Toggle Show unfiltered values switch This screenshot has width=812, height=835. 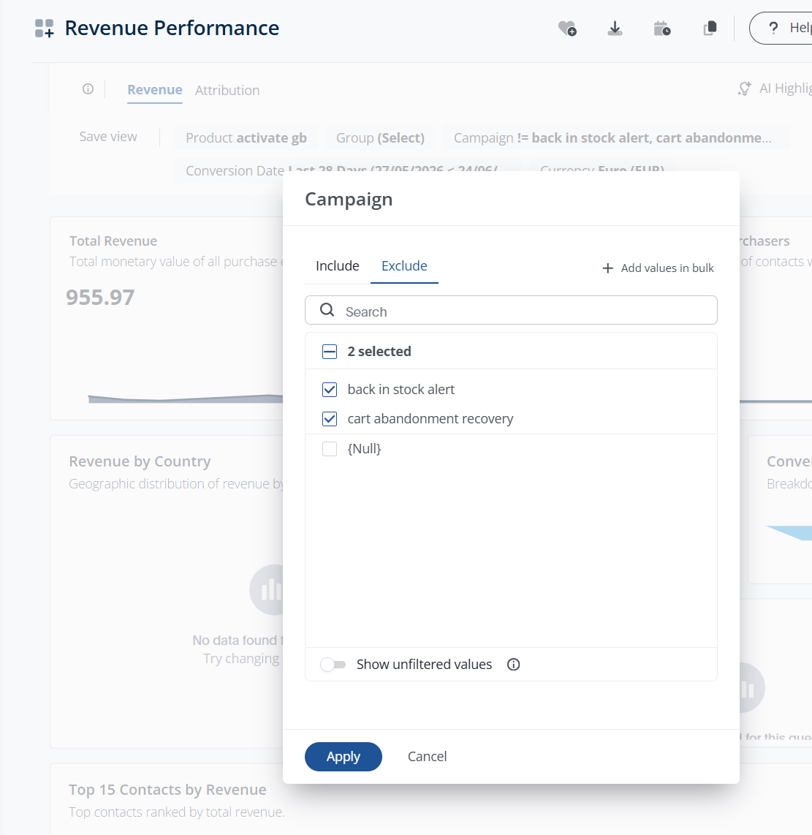pyautogui.click(x=333, y=665)
